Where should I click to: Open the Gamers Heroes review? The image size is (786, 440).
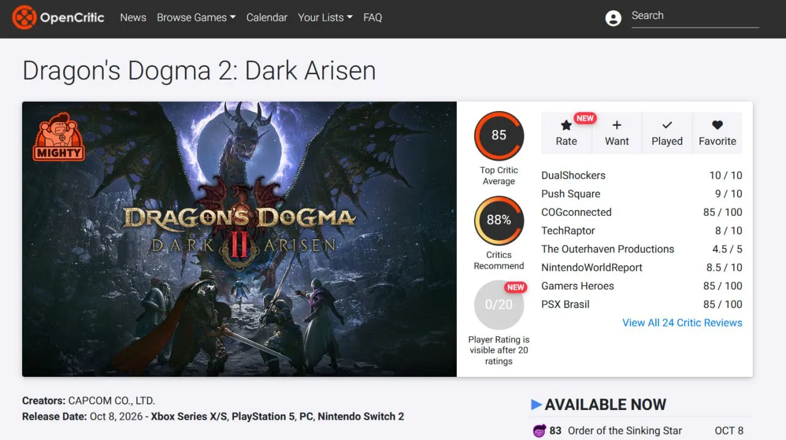tap(577, 286)
